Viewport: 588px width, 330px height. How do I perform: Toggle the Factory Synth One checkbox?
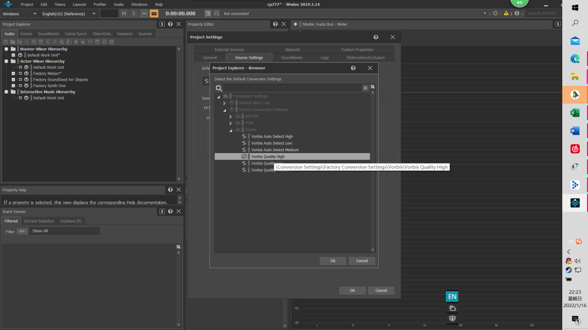(x=20, y=86)
